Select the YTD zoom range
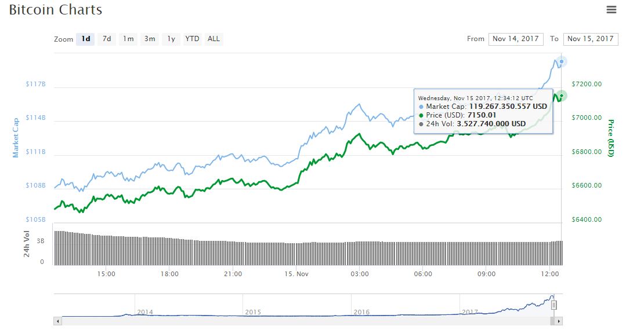This screenshot has height=330, width=626. (x=192, y=39)
